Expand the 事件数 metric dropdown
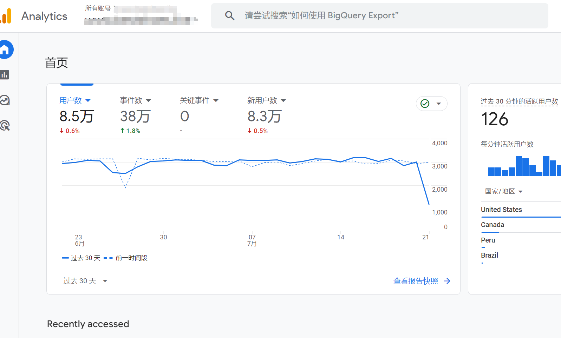Image resolution: width=561 pixels, height=338 pixels. pyautogui.click(x=149, y=101)
